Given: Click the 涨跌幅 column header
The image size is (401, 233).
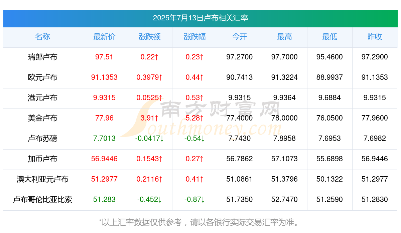Looking at the screenshot, I should point(194,37).
